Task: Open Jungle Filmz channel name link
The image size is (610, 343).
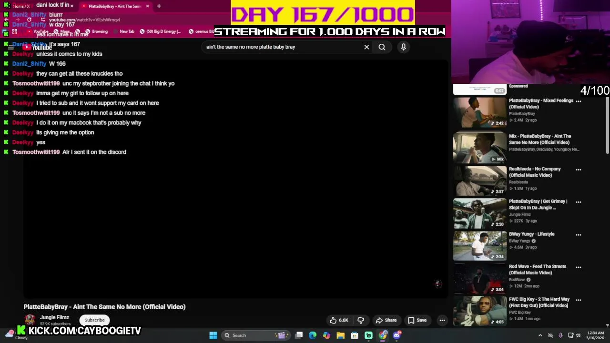Action: [x=54, y=317]
